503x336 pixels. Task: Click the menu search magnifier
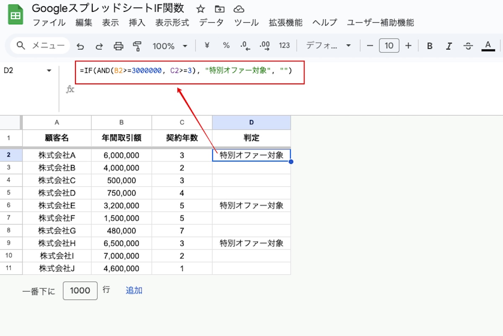click(x=21, y=45)
